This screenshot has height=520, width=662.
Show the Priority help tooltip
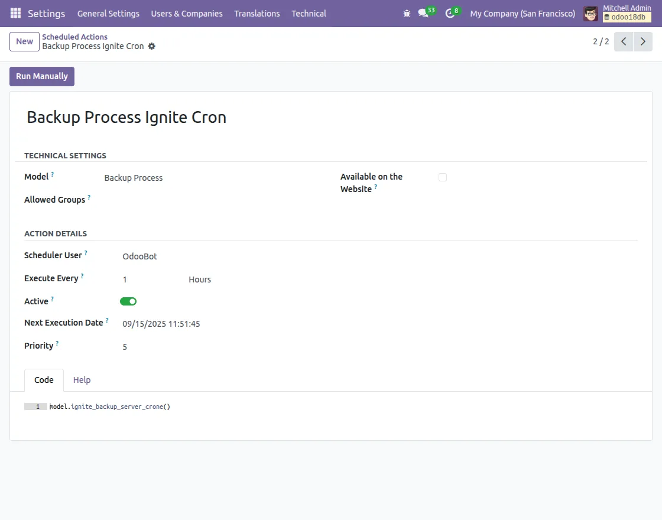pyautogui.click(x=57, y=342)
